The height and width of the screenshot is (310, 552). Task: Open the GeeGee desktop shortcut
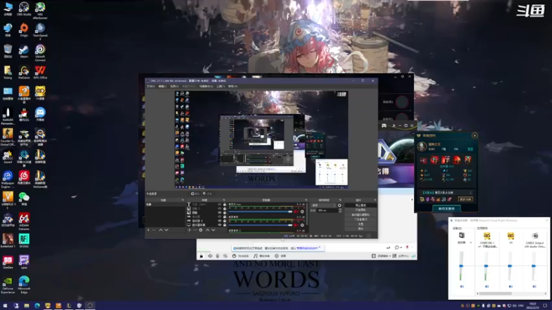pos(8,262)
